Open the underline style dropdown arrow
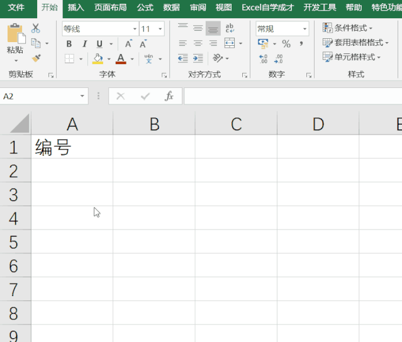 pyautogui.click(x=111, y=44)
